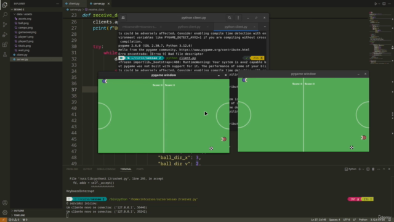Open the Explorer view in activity bar

pyautogui.click(x=5, y=5)
